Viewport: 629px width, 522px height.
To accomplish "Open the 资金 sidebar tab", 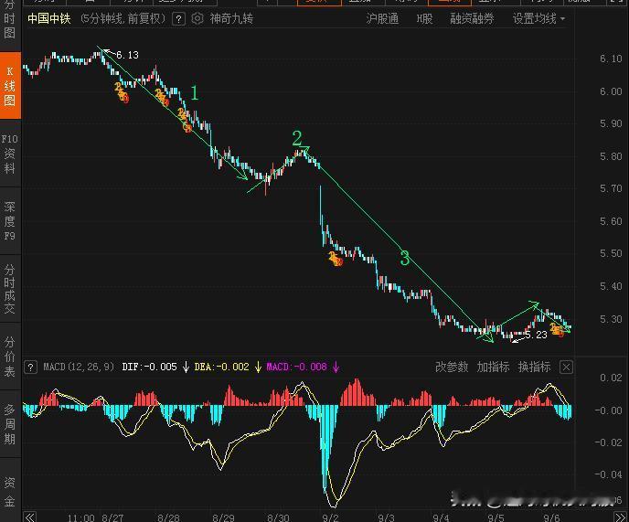I will (x=10, y=490).
